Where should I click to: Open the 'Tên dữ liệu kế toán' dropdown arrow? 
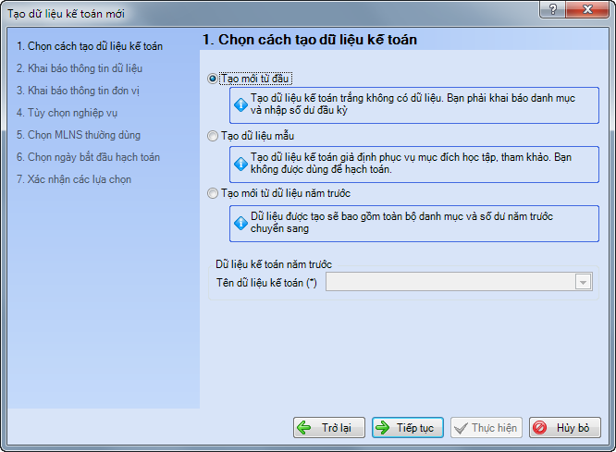tap(584, 282)
